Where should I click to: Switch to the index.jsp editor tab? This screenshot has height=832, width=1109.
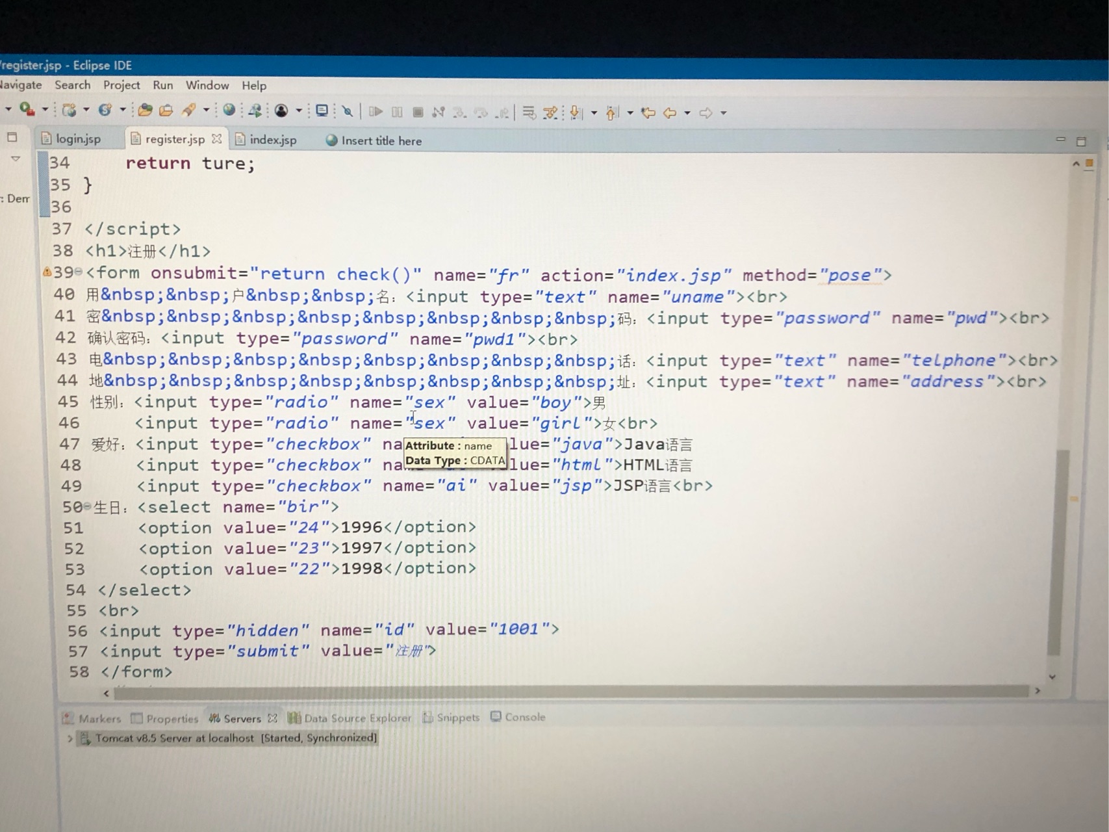267,140
